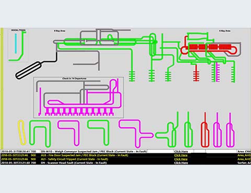This screenshot has height=193, width=251.
Task: Open Click Here for AL1 Safety Circuit alarm
Action: (x=181, y=159)
